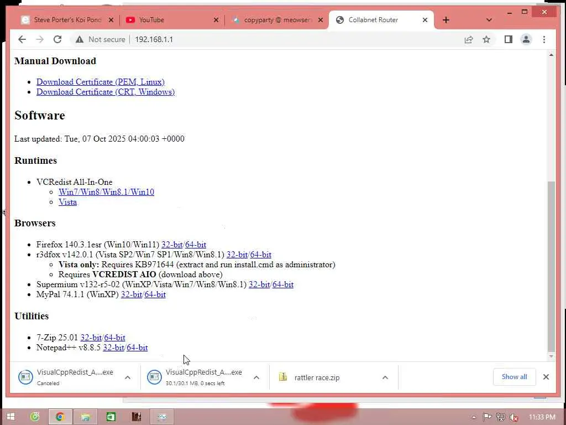Expand options for 30.1 MB VisualCppRedist download
The image size is (566, 425).
click(256, 377)
